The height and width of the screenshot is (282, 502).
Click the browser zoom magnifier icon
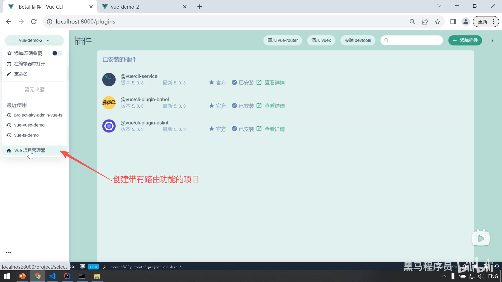coord(412,22)
